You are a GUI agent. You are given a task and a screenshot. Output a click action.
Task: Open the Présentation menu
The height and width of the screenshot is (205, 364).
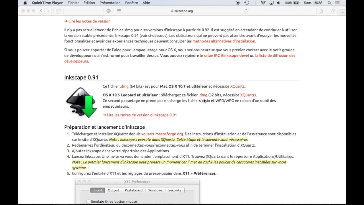coord(110,3)
